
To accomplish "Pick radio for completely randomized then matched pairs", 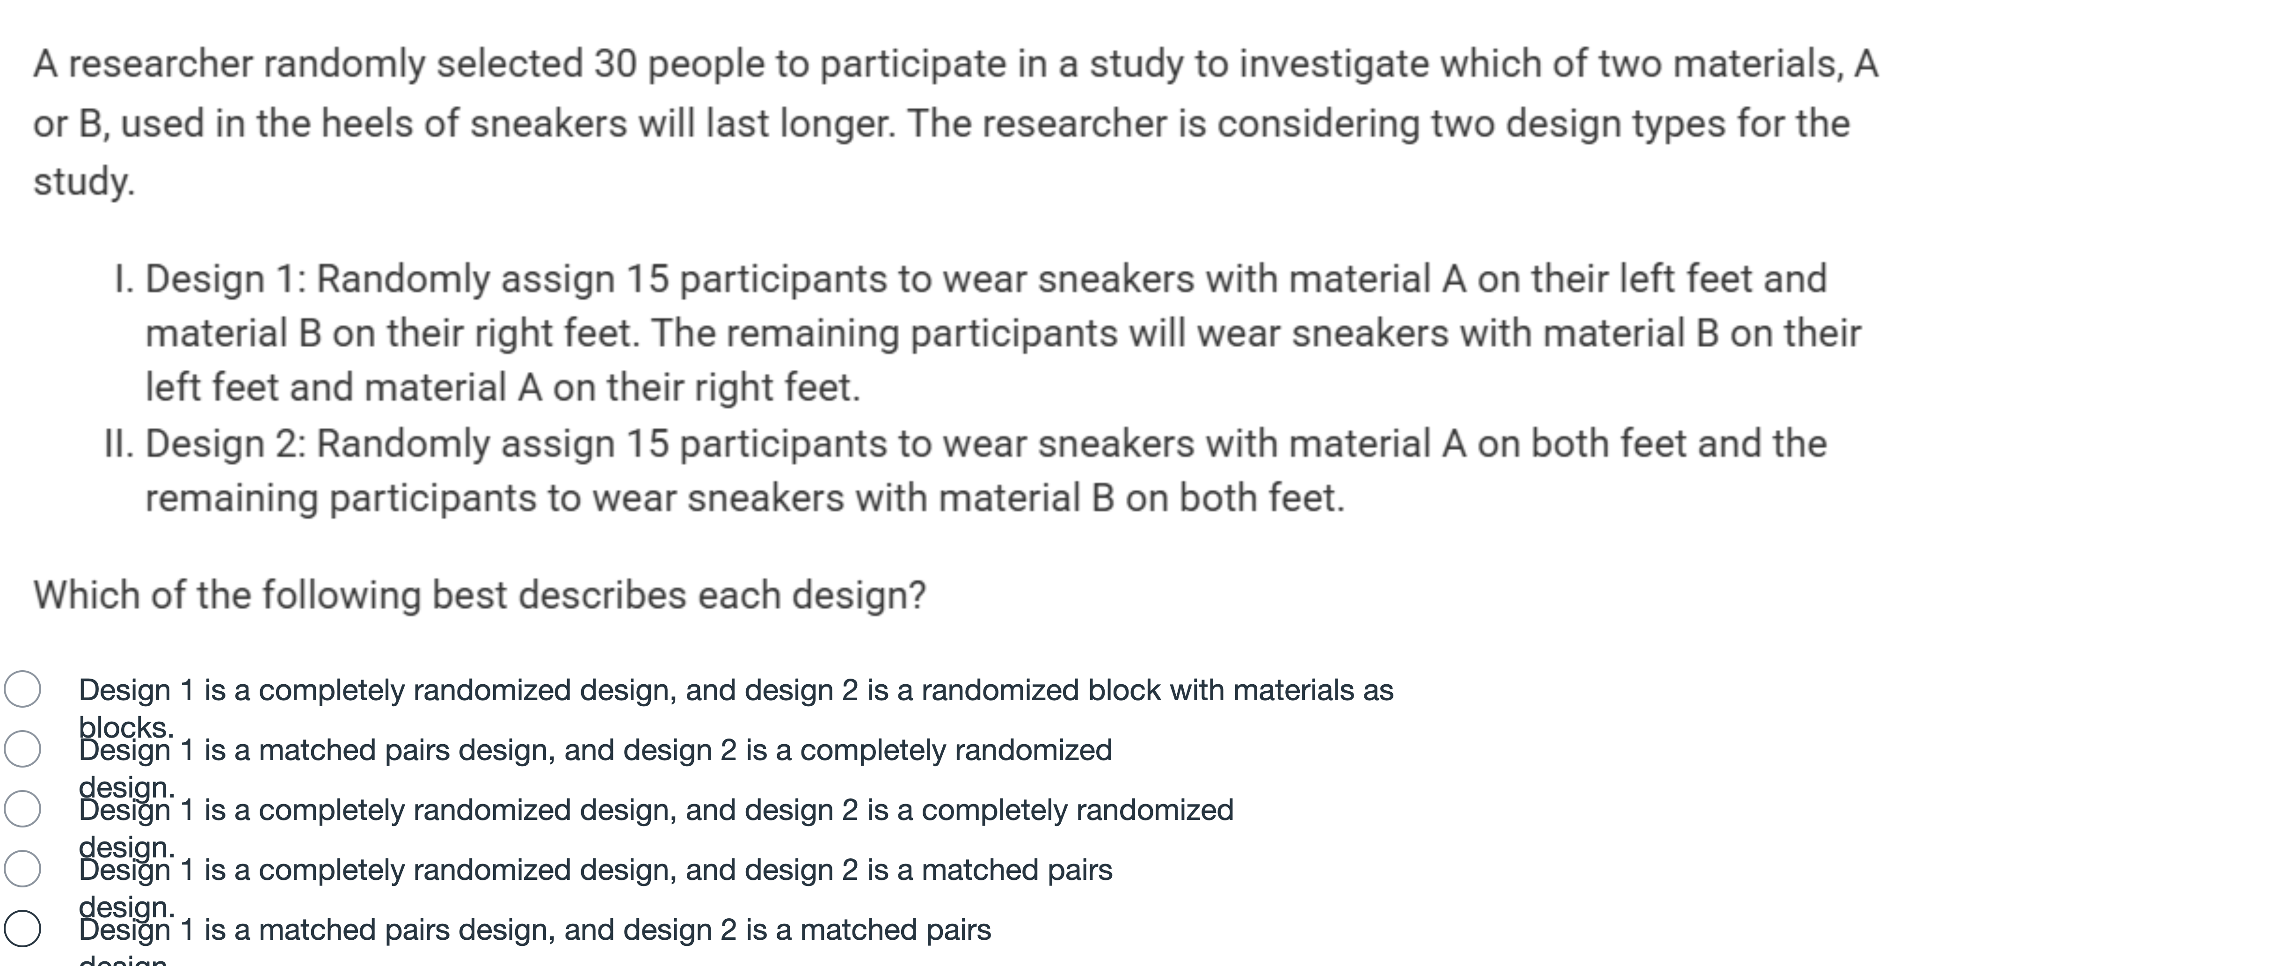I will coord(22,868).
